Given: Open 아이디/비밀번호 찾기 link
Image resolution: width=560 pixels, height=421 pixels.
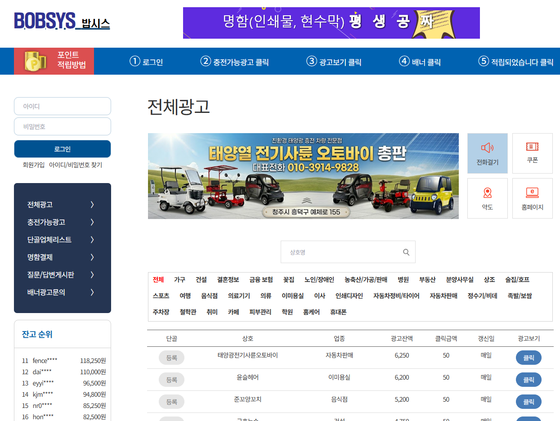Looking at the screenshot, I should [76, 165].
